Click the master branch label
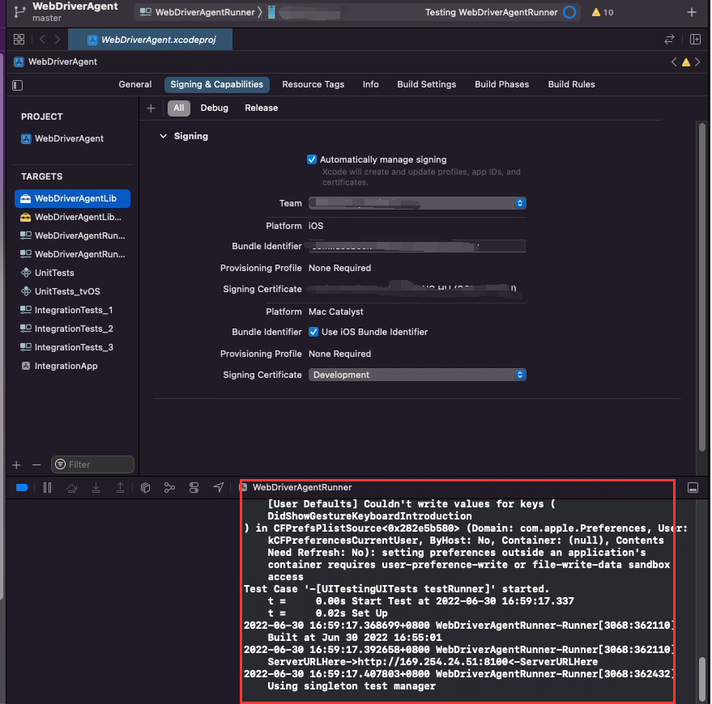The width and height of the screenshot is (712, 704). click(x=47, y=18)
